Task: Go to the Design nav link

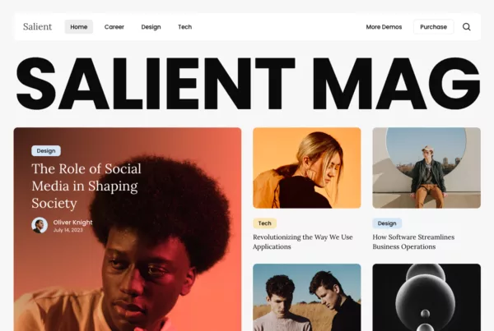Action: (151, 27)
